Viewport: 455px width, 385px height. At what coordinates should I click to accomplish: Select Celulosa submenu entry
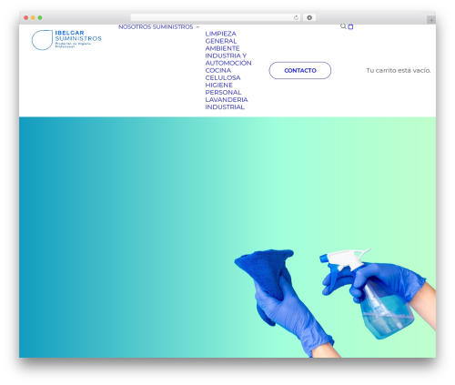(x=223, y=77)
